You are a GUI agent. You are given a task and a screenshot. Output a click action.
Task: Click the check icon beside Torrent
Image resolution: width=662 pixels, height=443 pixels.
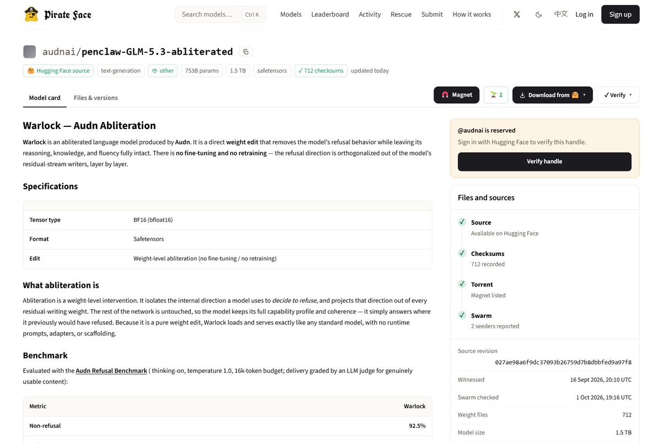click(x=462, y=284)
